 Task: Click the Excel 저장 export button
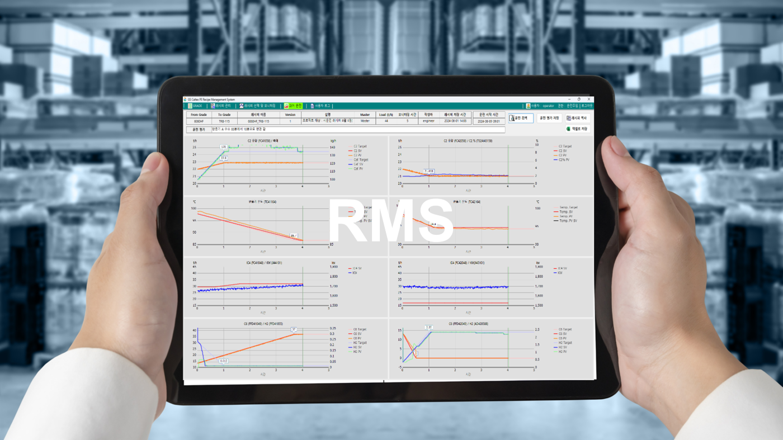(577, 129)
